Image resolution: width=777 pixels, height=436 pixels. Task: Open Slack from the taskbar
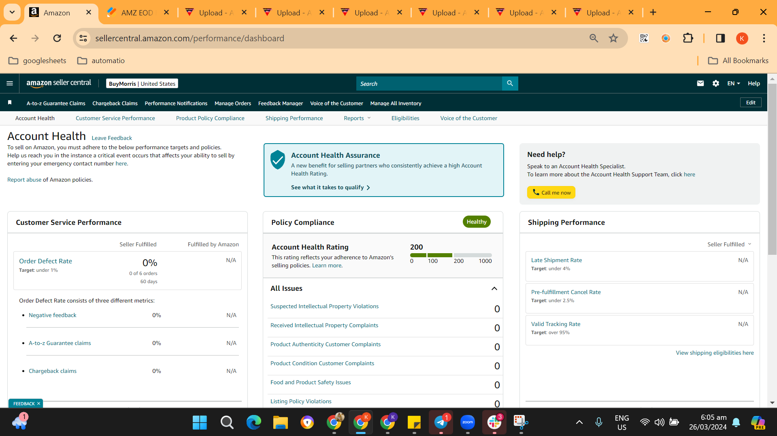coord(494,423)
